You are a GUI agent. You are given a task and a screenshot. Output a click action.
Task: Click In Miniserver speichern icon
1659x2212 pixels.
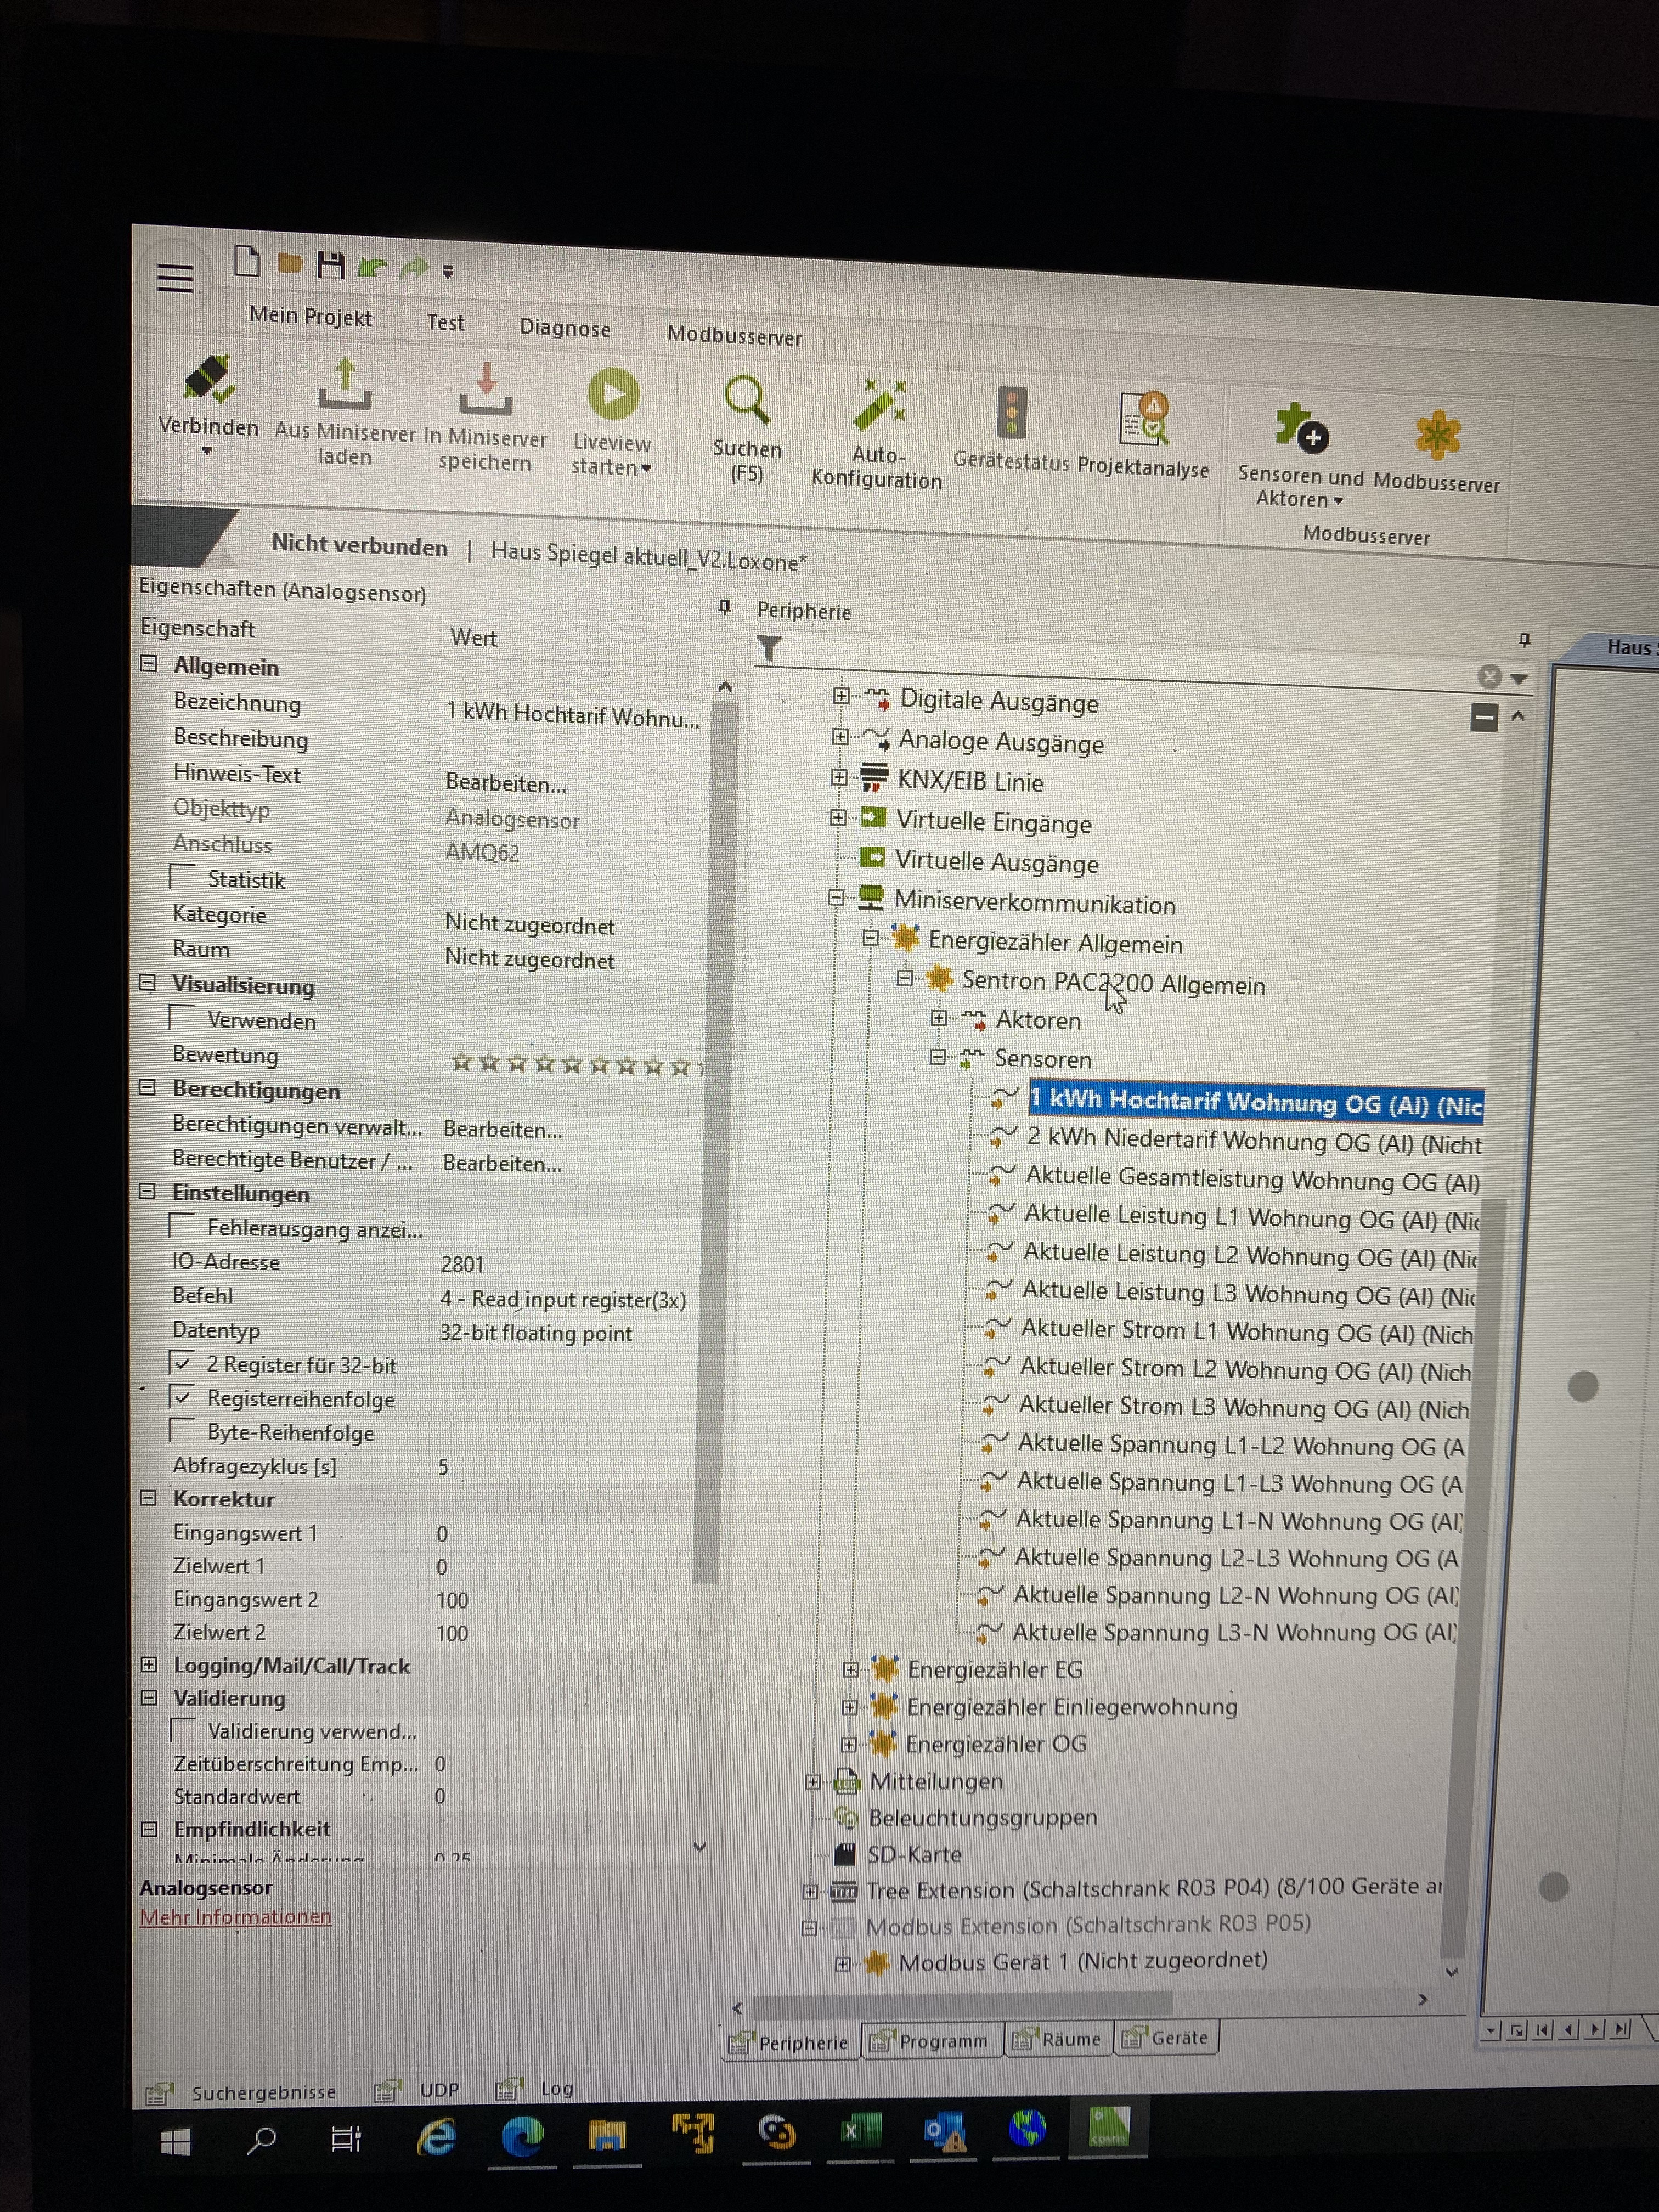click(486, 390)
